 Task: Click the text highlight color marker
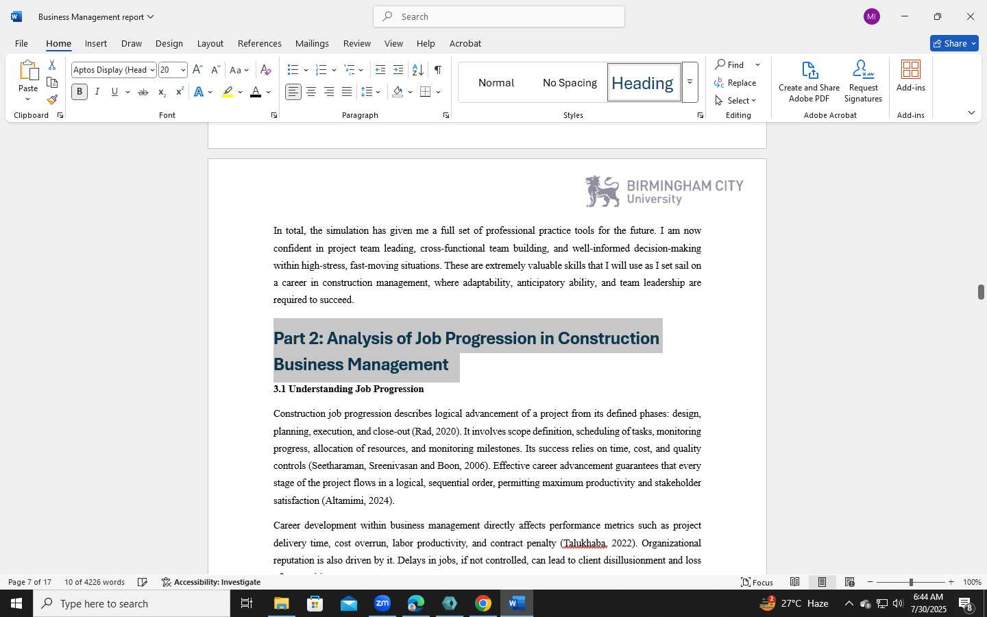pos(228,92)
